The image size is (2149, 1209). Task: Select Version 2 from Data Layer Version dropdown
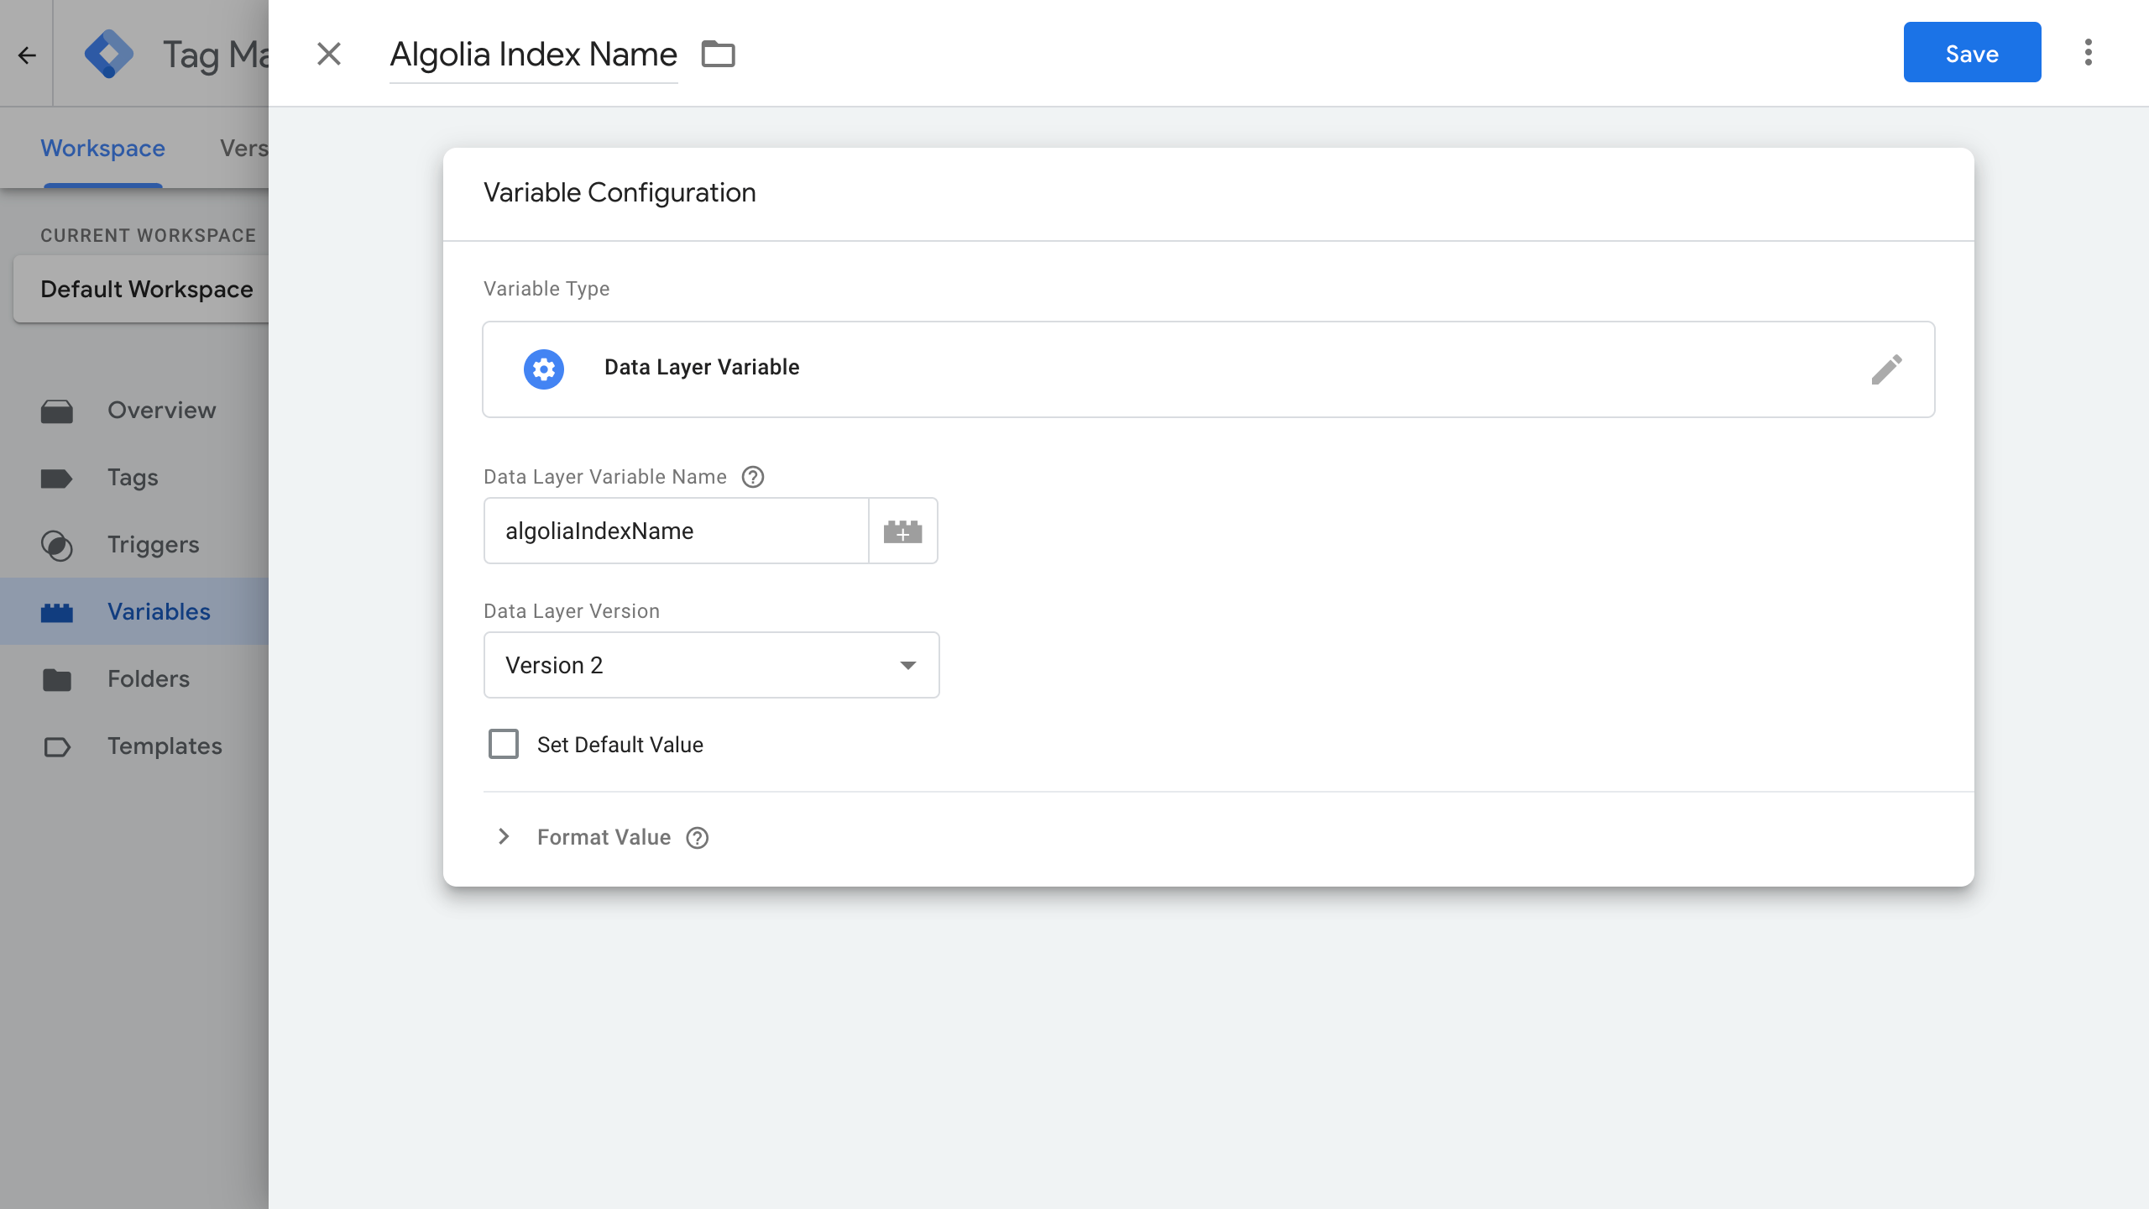tap(711, 664)
